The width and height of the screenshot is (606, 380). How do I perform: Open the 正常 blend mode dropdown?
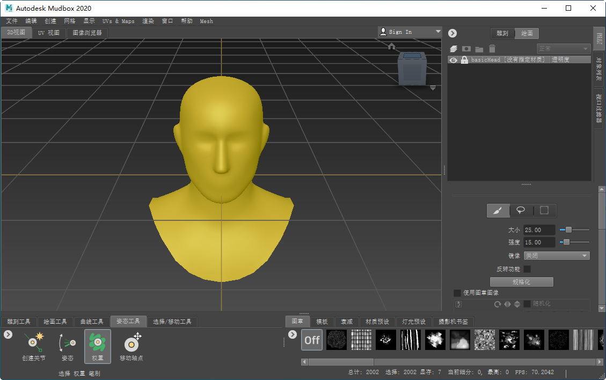click(564, 49)
